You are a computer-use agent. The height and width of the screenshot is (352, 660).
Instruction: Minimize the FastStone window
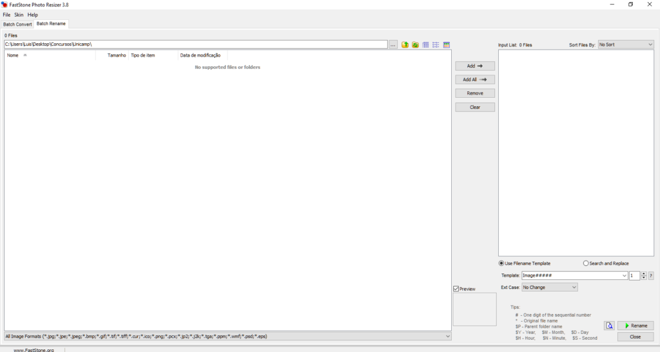click(612, 5)
